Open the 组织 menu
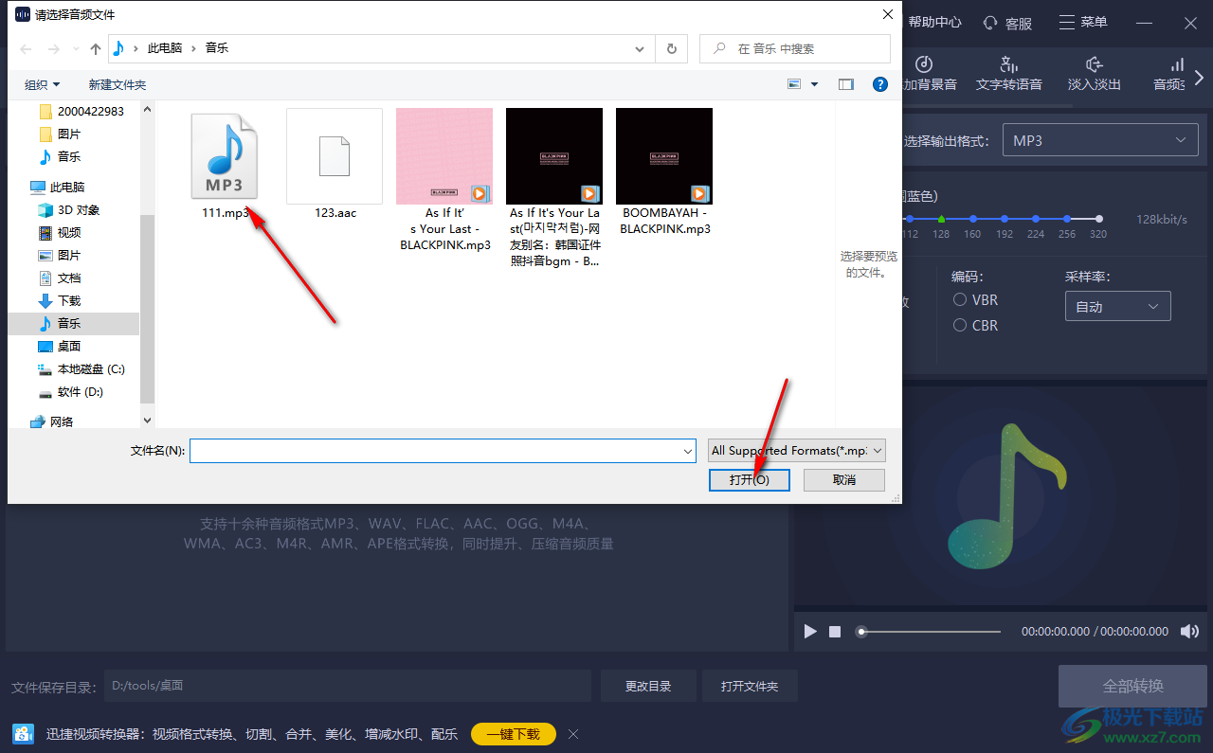Viewport: 1213px width, 753px height. point(42,84)
